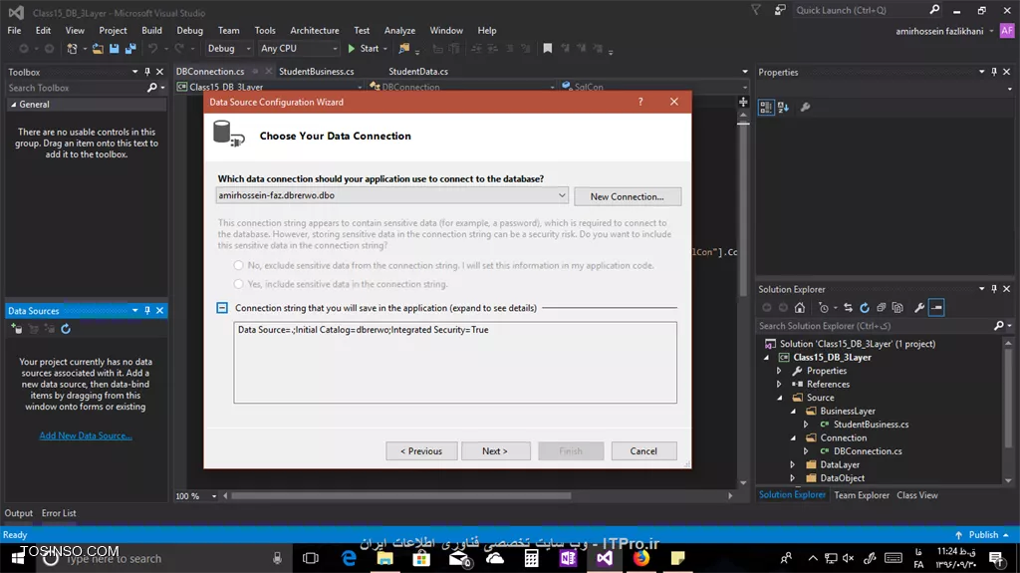Image resolution: width=1020 pixels, height=573 pixels.
Task: Open the Debug configuration dropdown
Action: pyautogui.click(x=228, y=48)
